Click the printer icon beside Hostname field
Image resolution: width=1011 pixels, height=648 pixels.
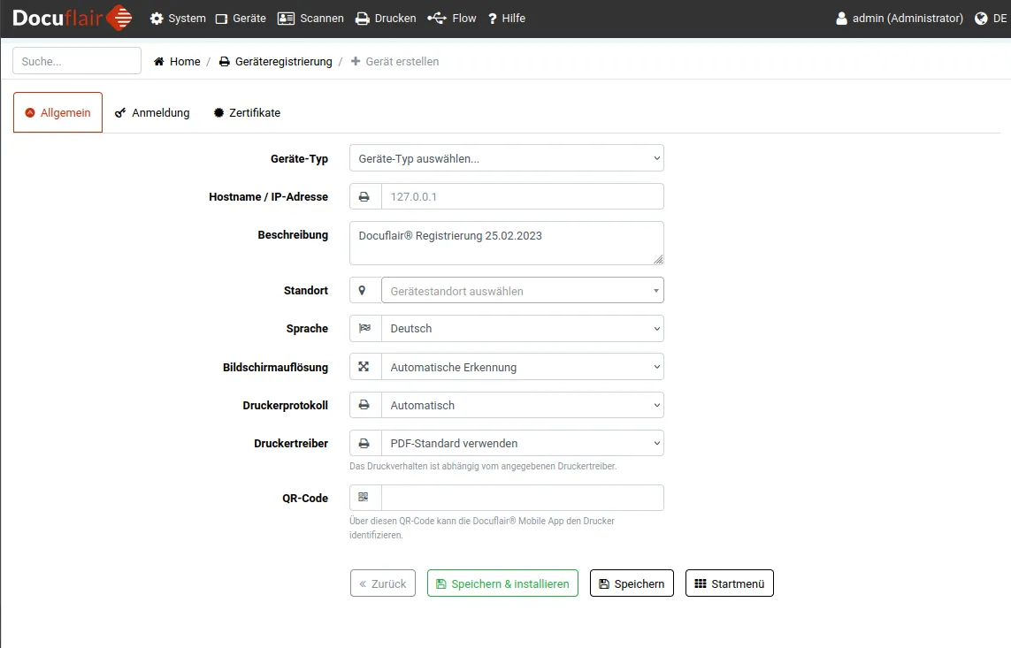coord(364,197)
